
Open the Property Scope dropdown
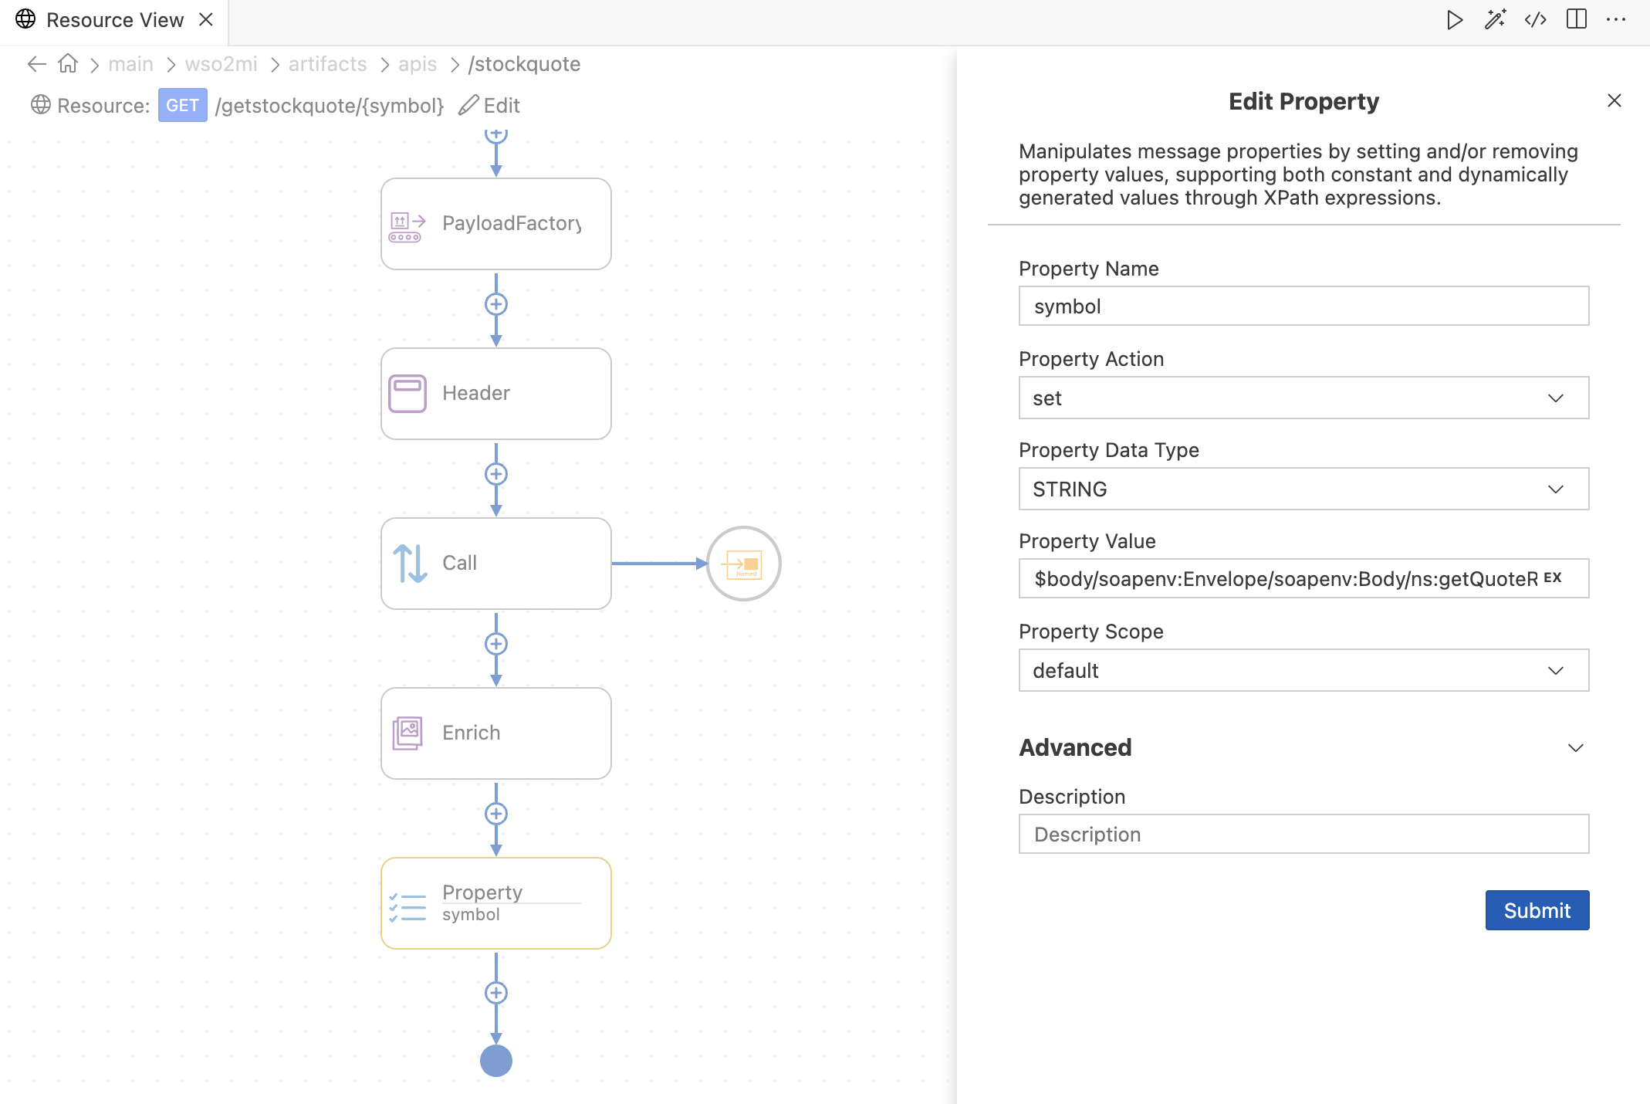tap(1303, 670)
